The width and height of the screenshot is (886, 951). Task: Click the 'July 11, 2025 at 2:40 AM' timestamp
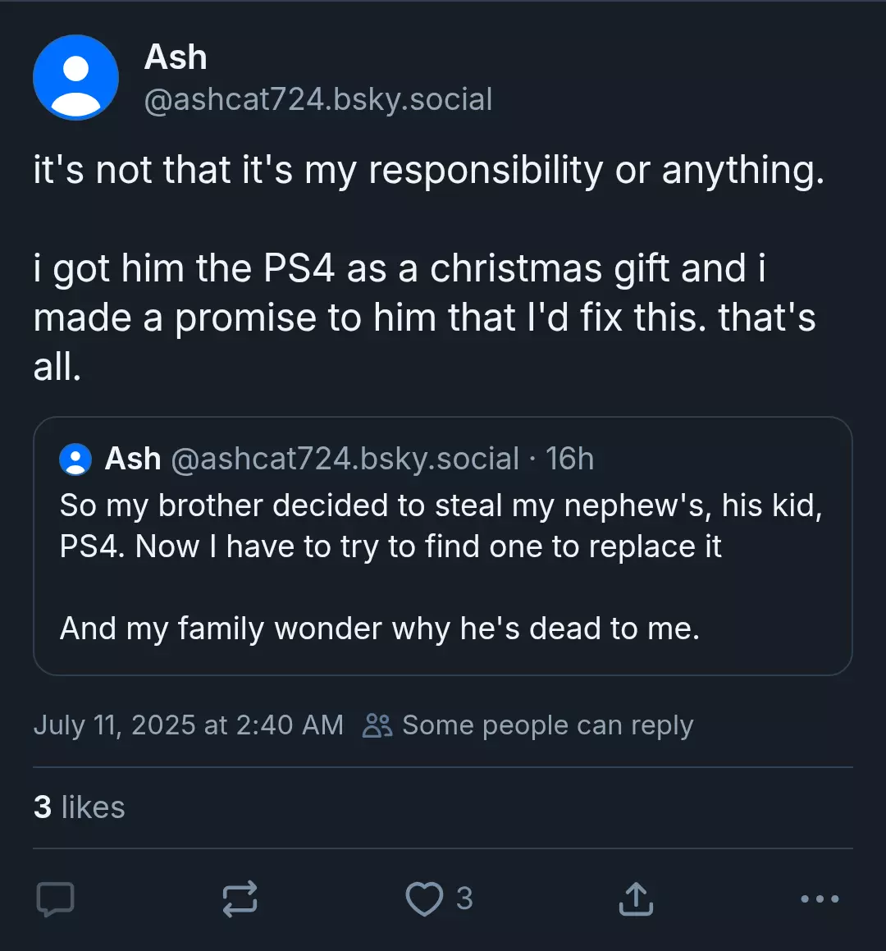189,725
